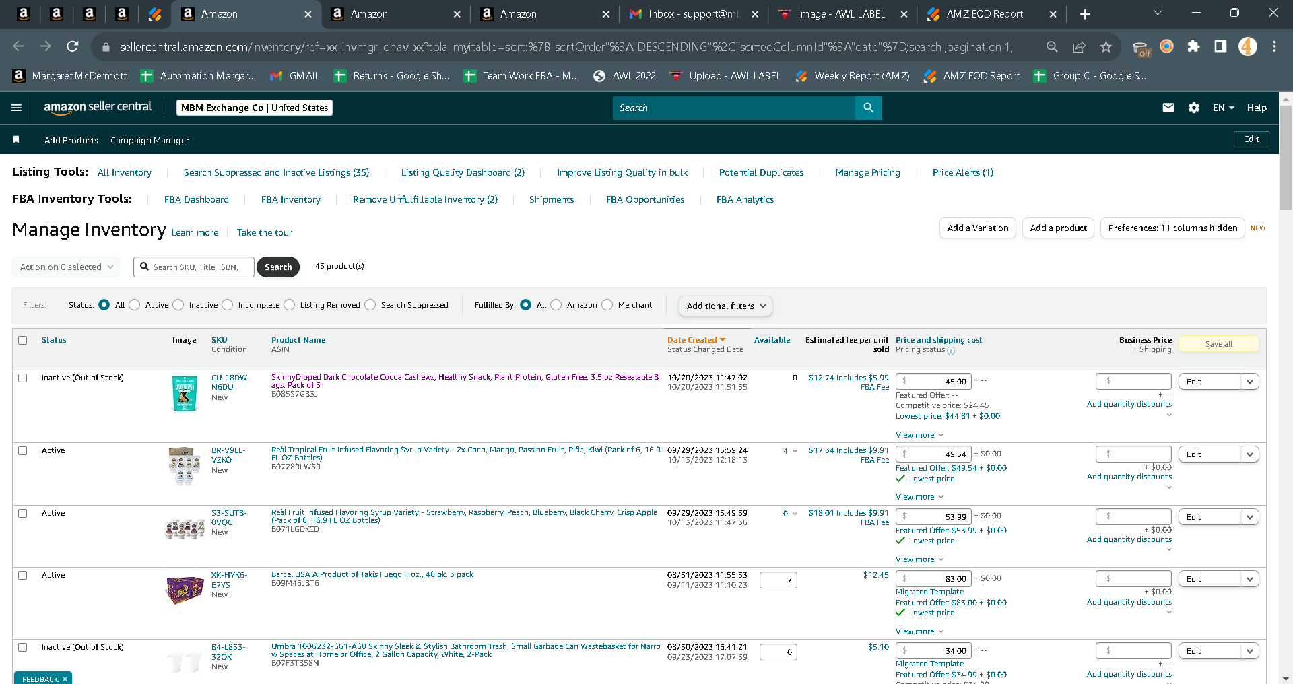The height and width of the screenshot is (684, 1293).
Task: Open the Add Products menu item
Action: (x=71, y=140)
